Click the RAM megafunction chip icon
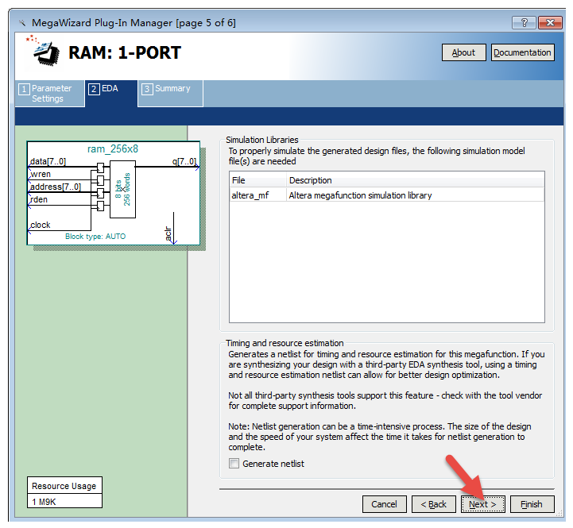This screenshot has height=528, width=573. click(x=44, y=51)
